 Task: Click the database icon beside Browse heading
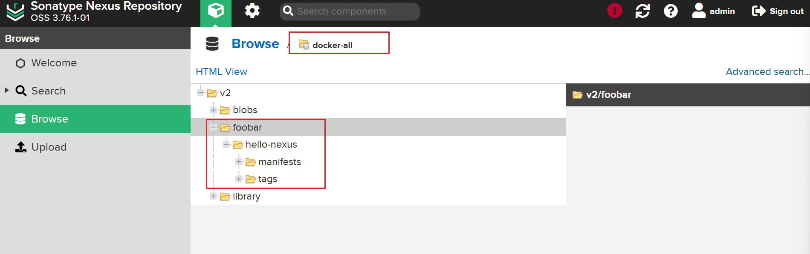[x=212, y=44]
